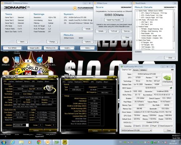The image size is (181, 145).
Task: Click Close in the GPU-Z window
Action: click(x=169, y=130)
